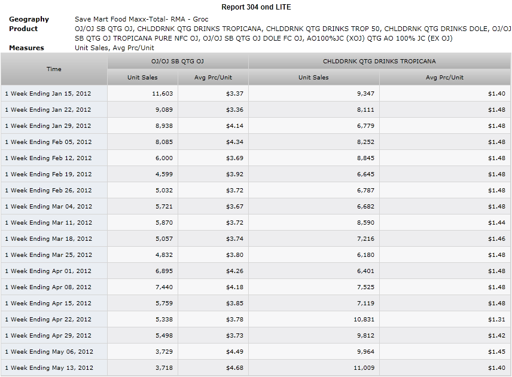Screen dimensions: 512x377
Task: Click average price cell $3.74
Action: [234, 239]
